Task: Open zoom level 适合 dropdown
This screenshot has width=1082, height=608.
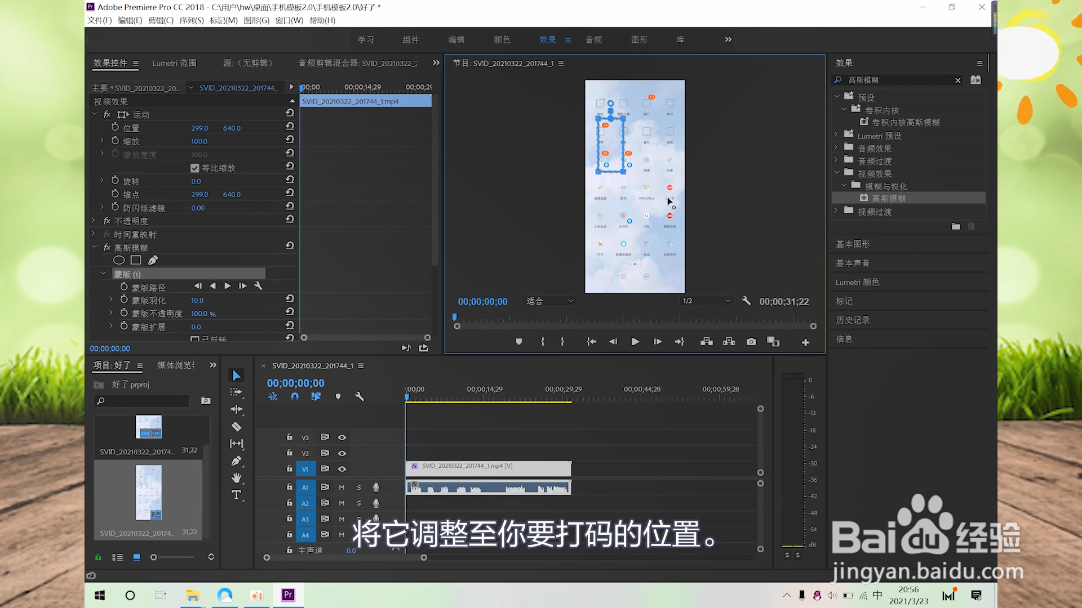Action: [549, 301]
